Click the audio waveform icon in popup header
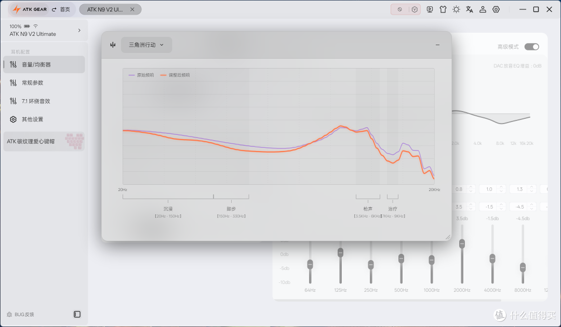 (113, 45)
